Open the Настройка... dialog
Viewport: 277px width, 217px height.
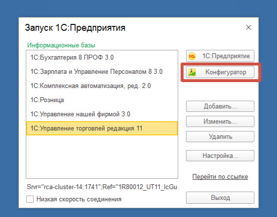(220, 156)
